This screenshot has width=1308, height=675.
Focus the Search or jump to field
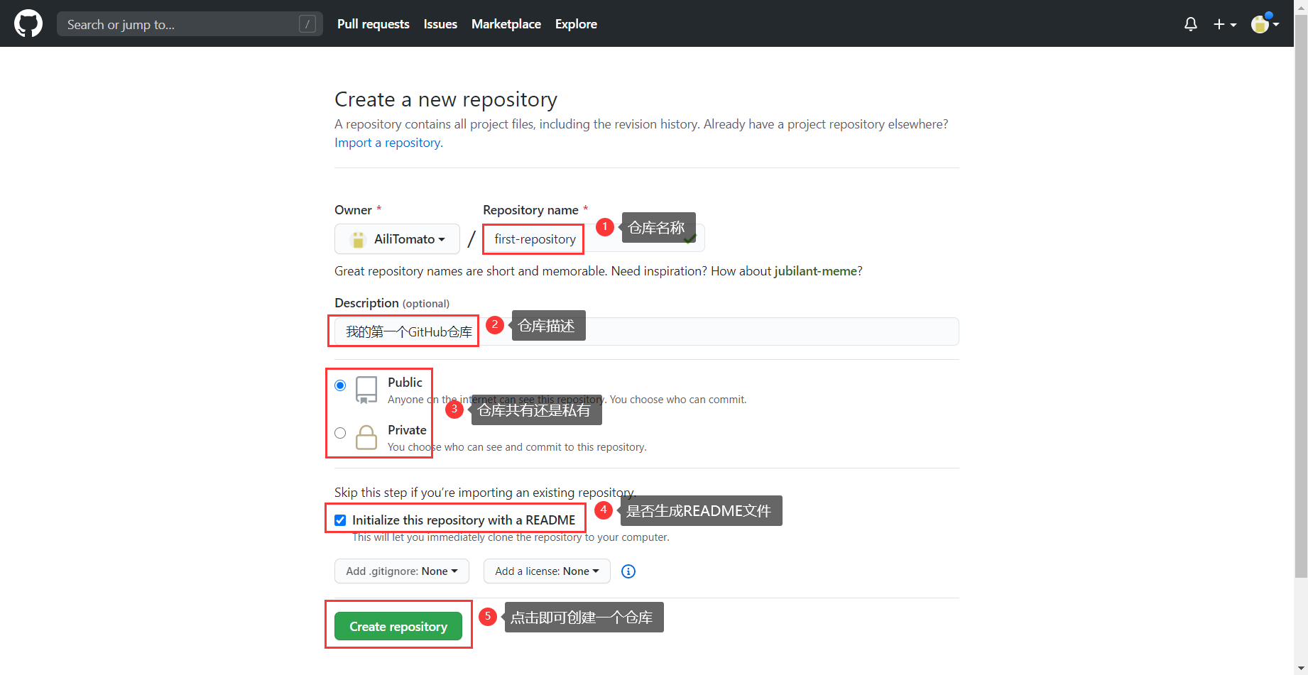click(190, 24)
